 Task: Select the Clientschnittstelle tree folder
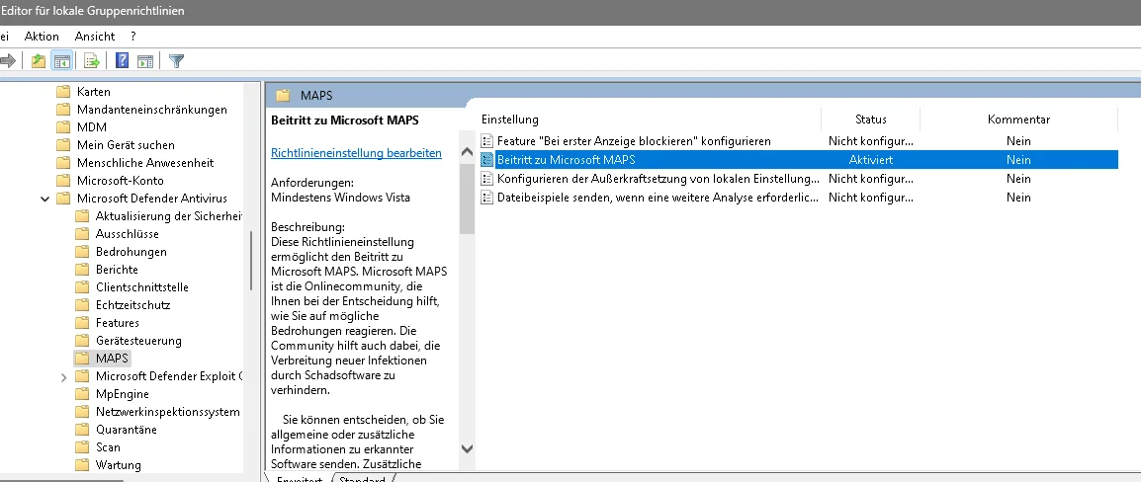(x=142, y=287)
